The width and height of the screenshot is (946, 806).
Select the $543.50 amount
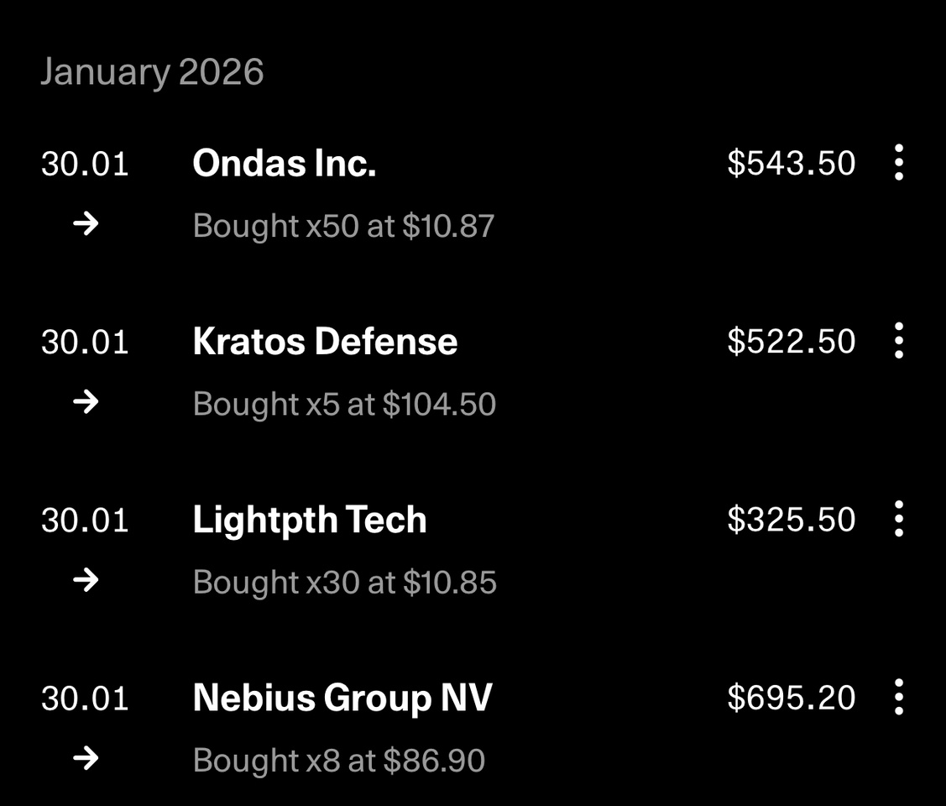pos(791,163)
